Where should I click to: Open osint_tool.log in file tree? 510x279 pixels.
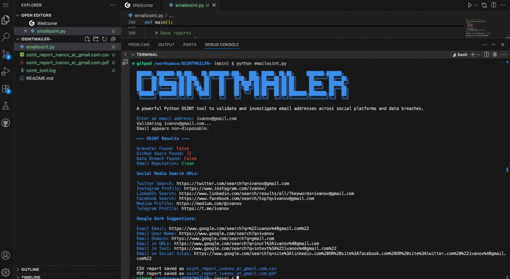pyautogui.click(x=67, y=70)
